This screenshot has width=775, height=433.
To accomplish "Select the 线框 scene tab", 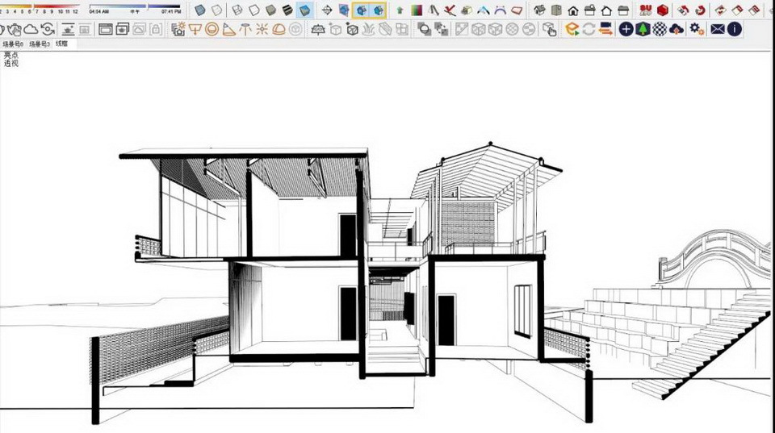I will pyautogui.click(x=62, y=44).
